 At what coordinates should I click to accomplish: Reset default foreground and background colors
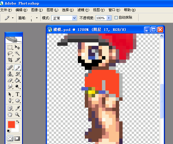pos(9,131)
